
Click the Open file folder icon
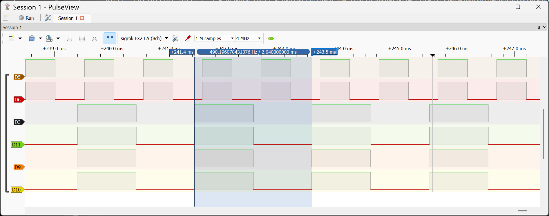32,38
